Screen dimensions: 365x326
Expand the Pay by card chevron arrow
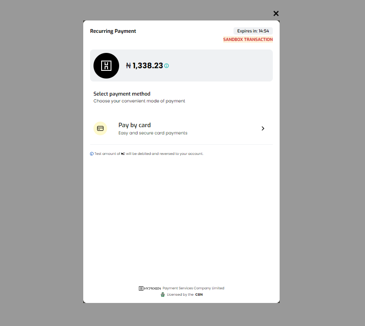click(x=263, y=128)
